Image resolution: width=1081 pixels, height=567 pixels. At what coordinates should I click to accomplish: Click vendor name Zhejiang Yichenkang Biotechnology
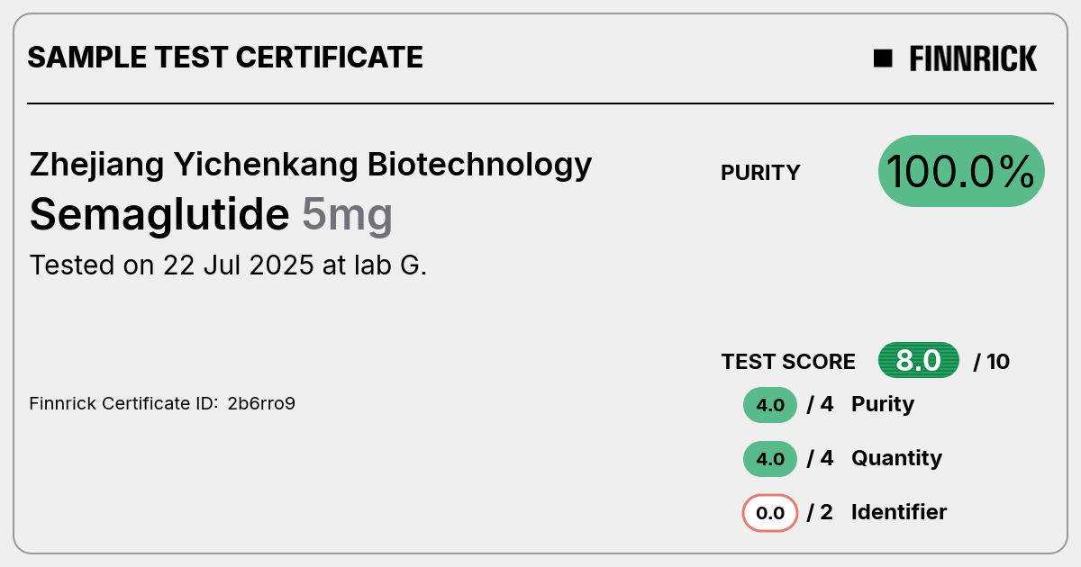(x=311, y=165)
